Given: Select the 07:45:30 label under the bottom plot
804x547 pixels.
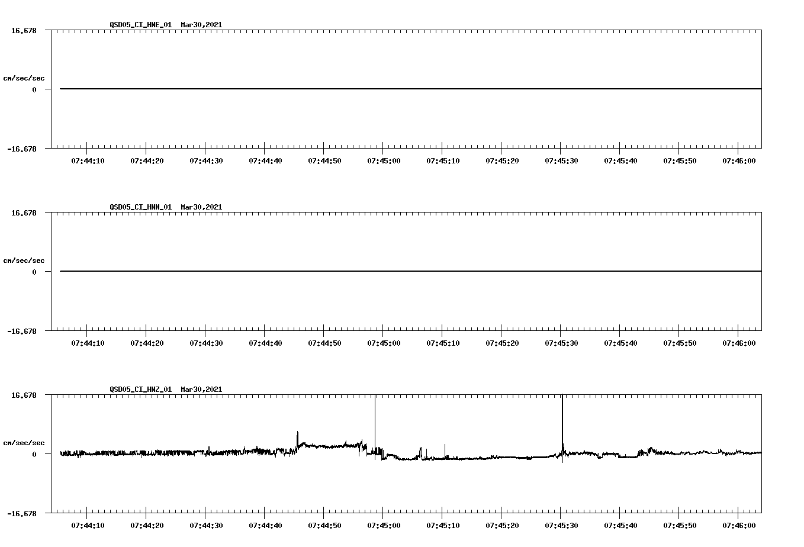Looking at the screenshot, I should (561, 525).
